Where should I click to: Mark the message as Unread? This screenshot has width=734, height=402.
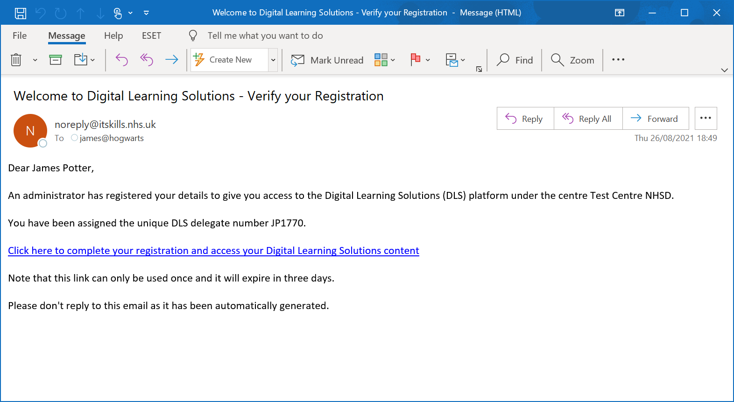pos(327,60)
